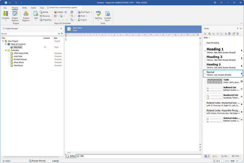Click the filter icon in Project Manager
Viewport: 244px width, 163px height.
point(62,34)
